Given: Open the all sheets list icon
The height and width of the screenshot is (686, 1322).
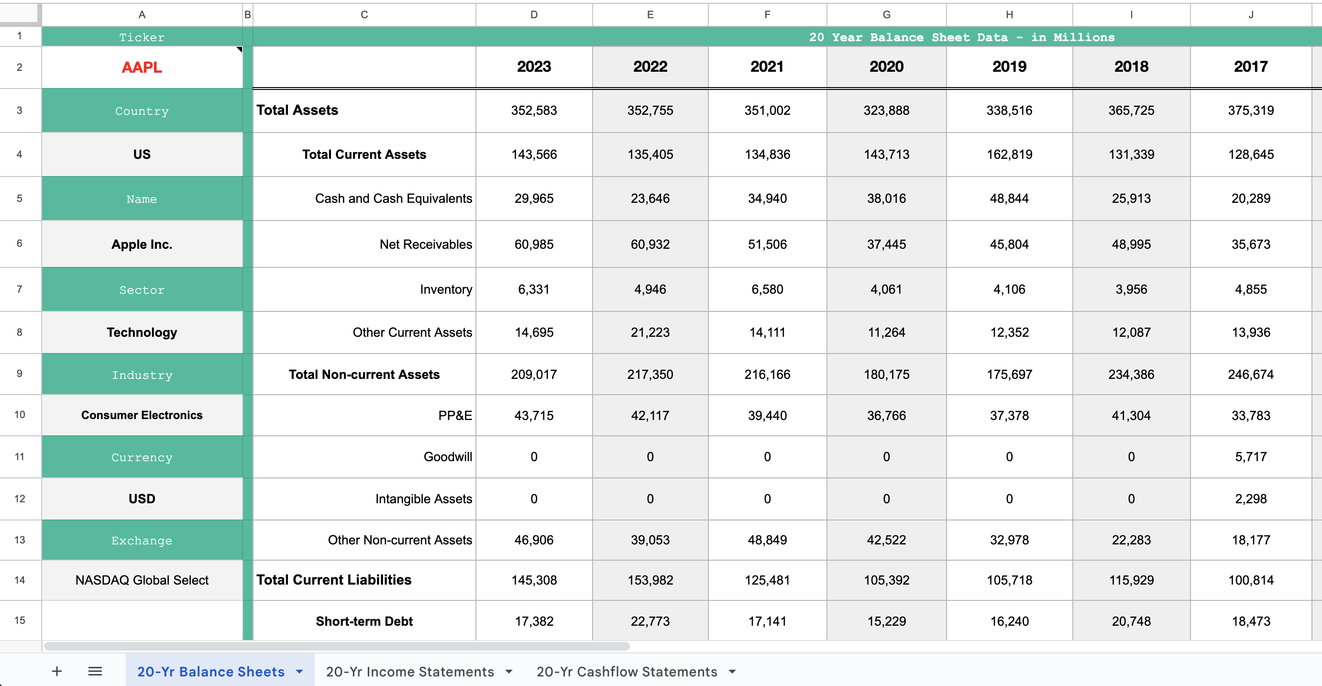Looking at the screenshot, I should (95, 671).
